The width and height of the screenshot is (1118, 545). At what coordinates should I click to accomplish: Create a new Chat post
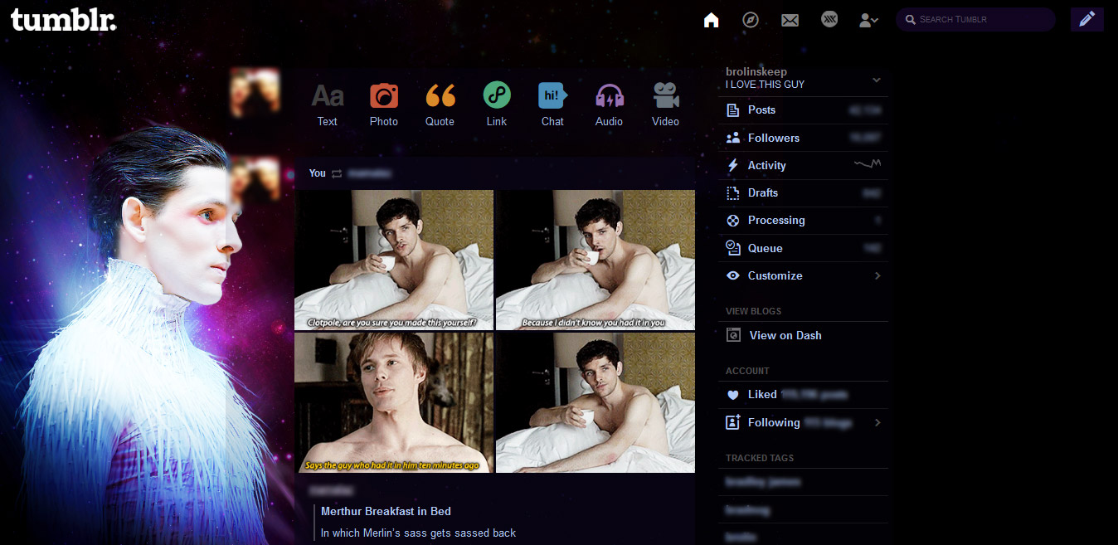552,105
